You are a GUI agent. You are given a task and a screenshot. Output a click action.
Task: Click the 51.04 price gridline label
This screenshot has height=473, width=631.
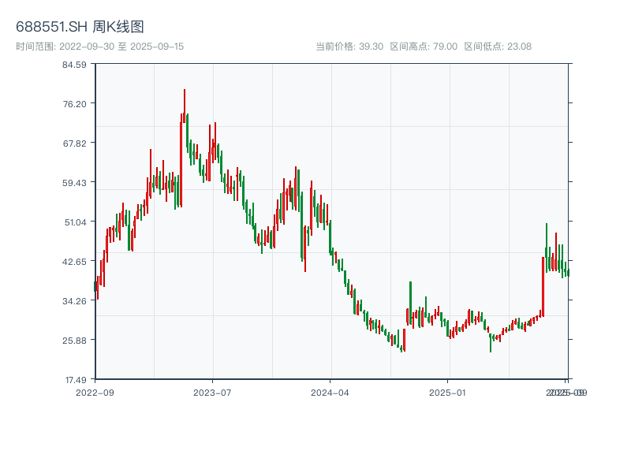(77, 224)
